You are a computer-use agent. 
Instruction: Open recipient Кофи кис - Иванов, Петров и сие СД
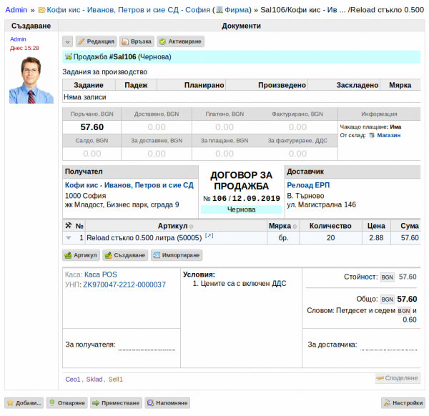(x=129, y=185)
